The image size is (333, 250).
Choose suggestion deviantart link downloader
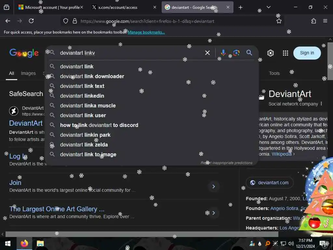(x=152, y=76)
